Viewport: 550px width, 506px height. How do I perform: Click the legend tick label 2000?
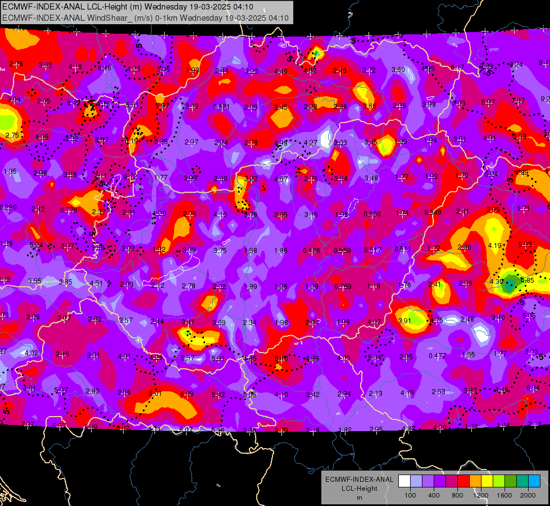[x=528, y=495]
